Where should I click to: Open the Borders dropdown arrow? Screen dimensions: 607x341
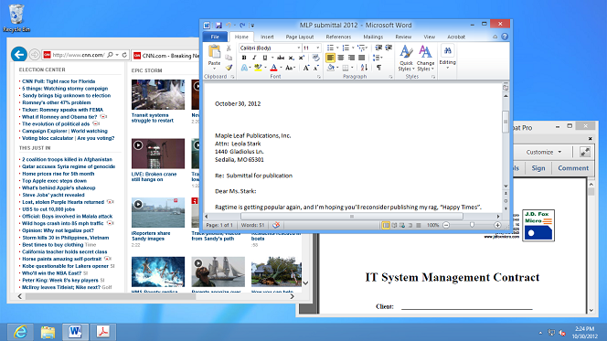pos(352,68)
